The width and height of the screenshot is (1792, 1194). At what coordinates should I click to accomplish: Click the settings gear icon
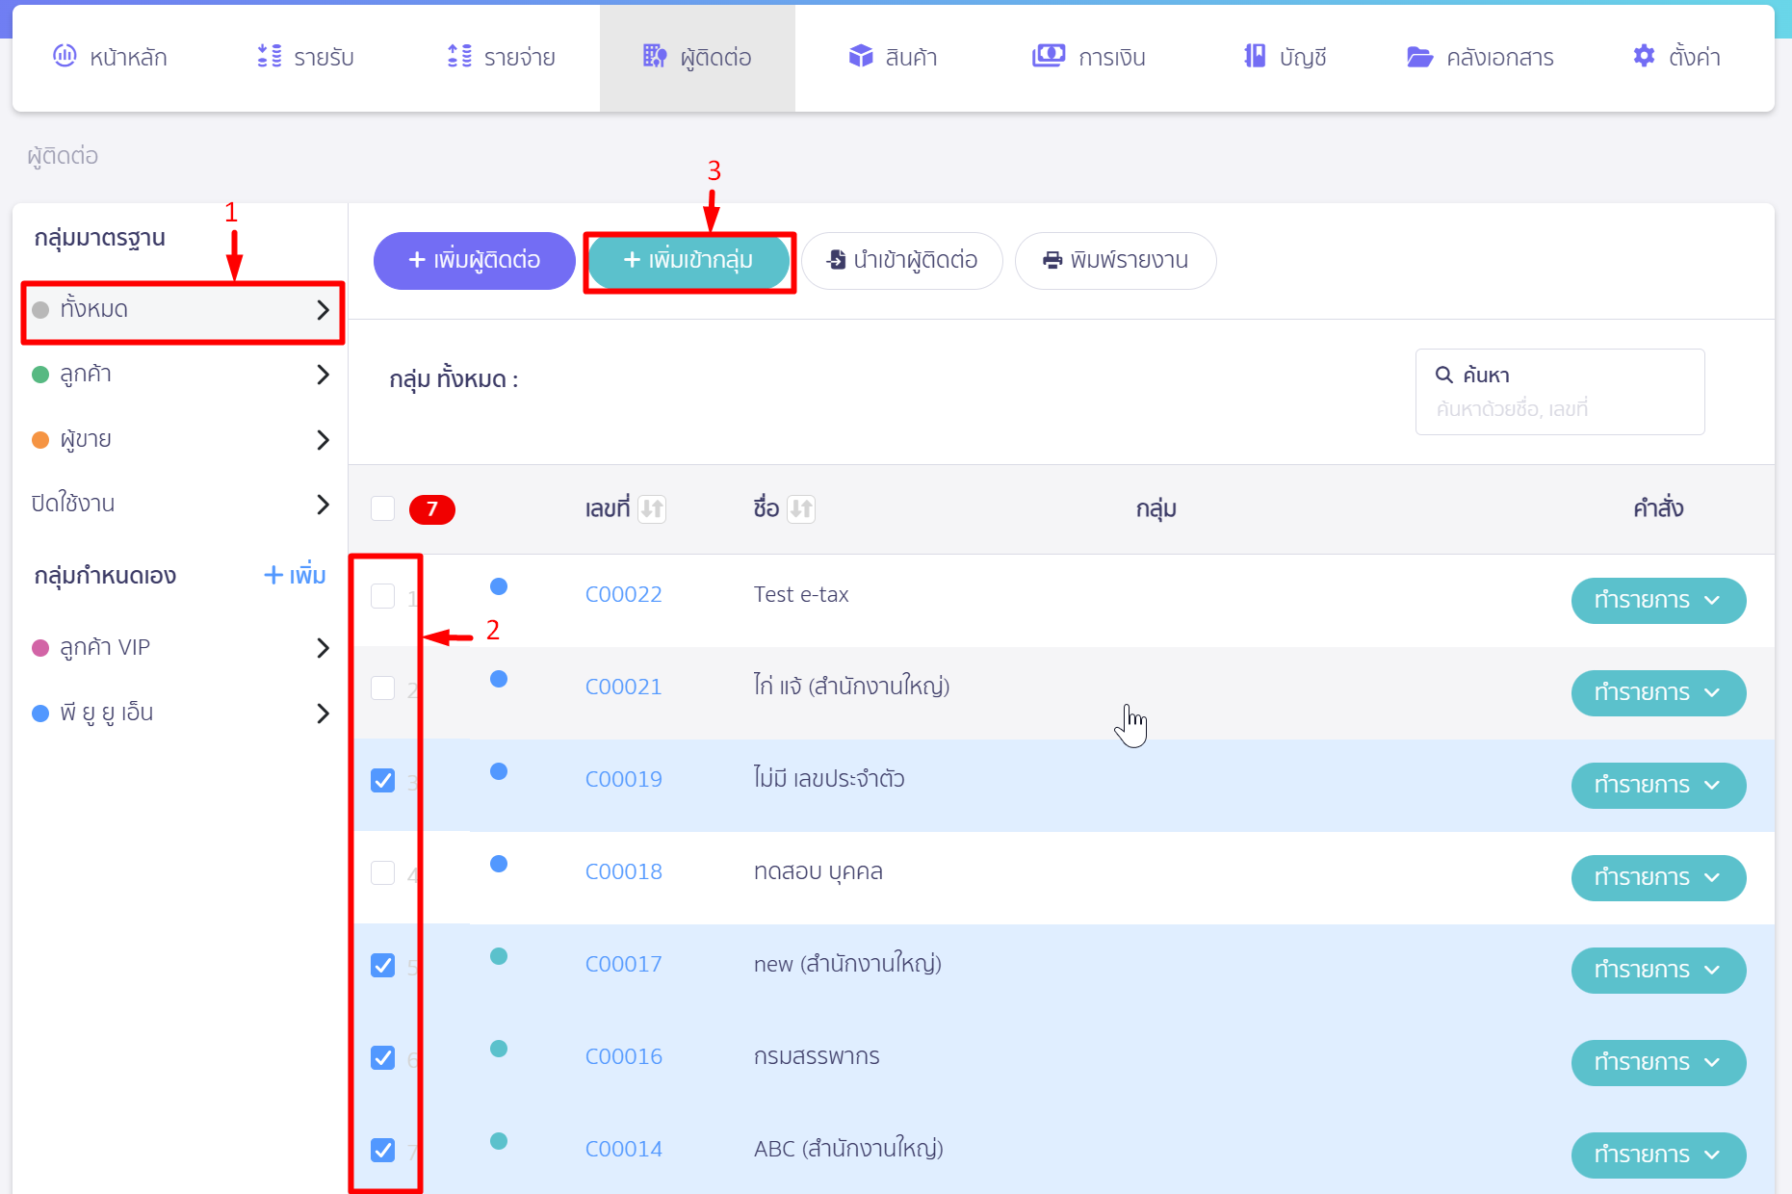[x=1644, y=56]
